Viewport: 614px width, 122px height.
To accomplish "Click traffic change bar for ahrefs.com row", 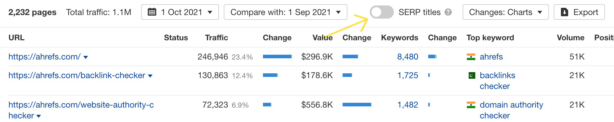I will coord(277,56).
